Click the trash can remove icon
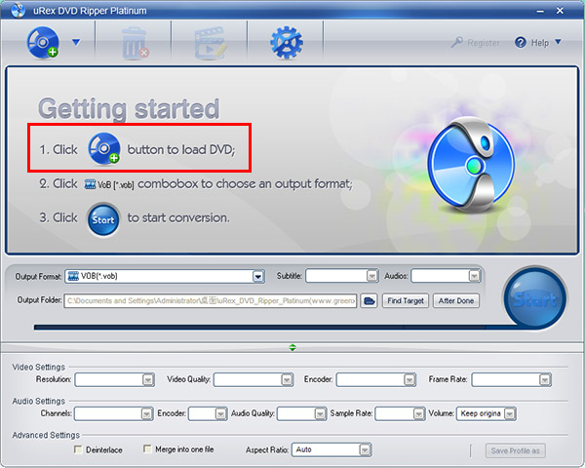 (x=135, y=43)
